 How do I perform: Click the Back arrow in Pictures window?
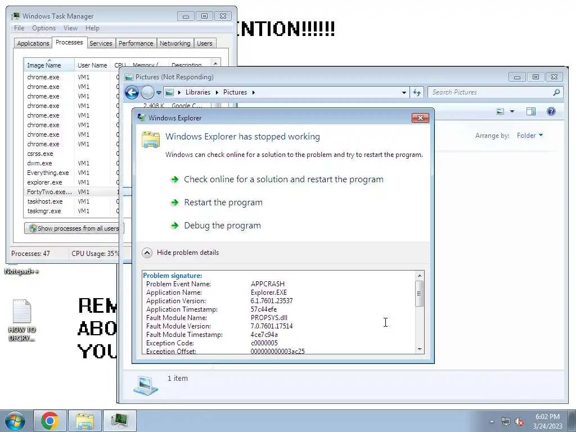(x=132, y=92)
